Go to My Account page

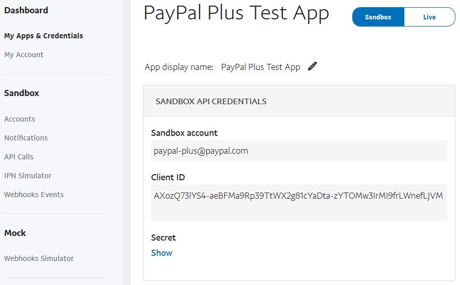pyautogui.click(x=24, y=55)
